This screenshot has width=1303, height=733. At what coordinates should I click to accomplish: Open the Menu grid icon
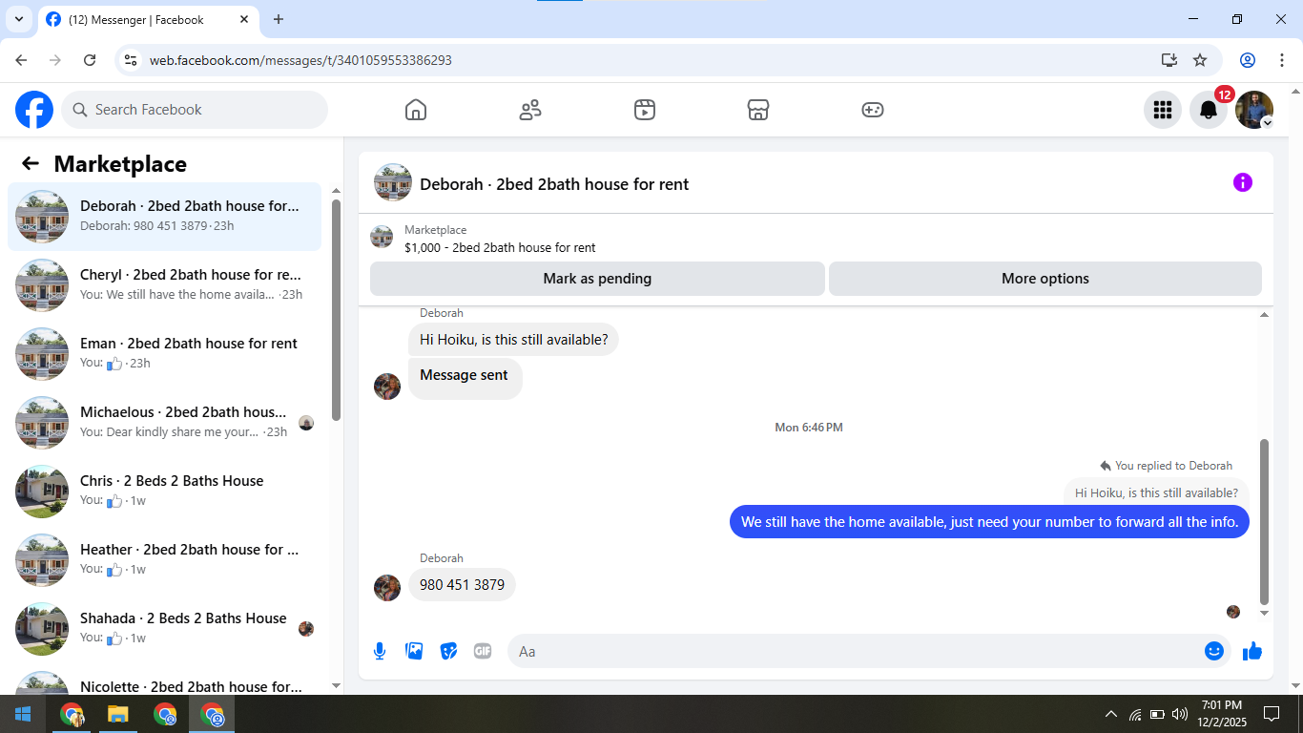tap(1163, 110)
